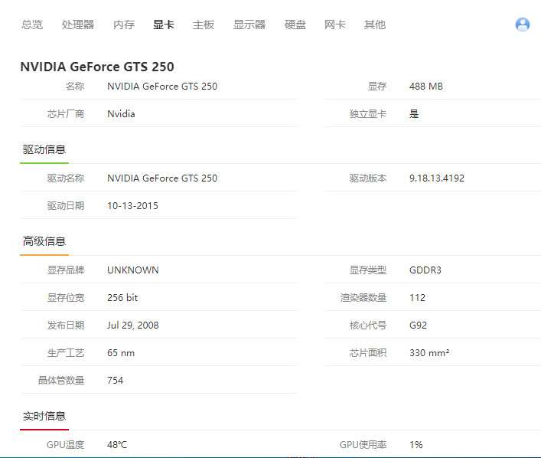Click the 显存类型 label

(368, 270)
